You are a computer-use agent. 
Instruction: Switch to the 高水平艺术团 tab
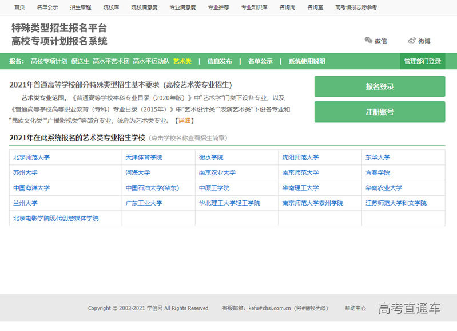111,61
